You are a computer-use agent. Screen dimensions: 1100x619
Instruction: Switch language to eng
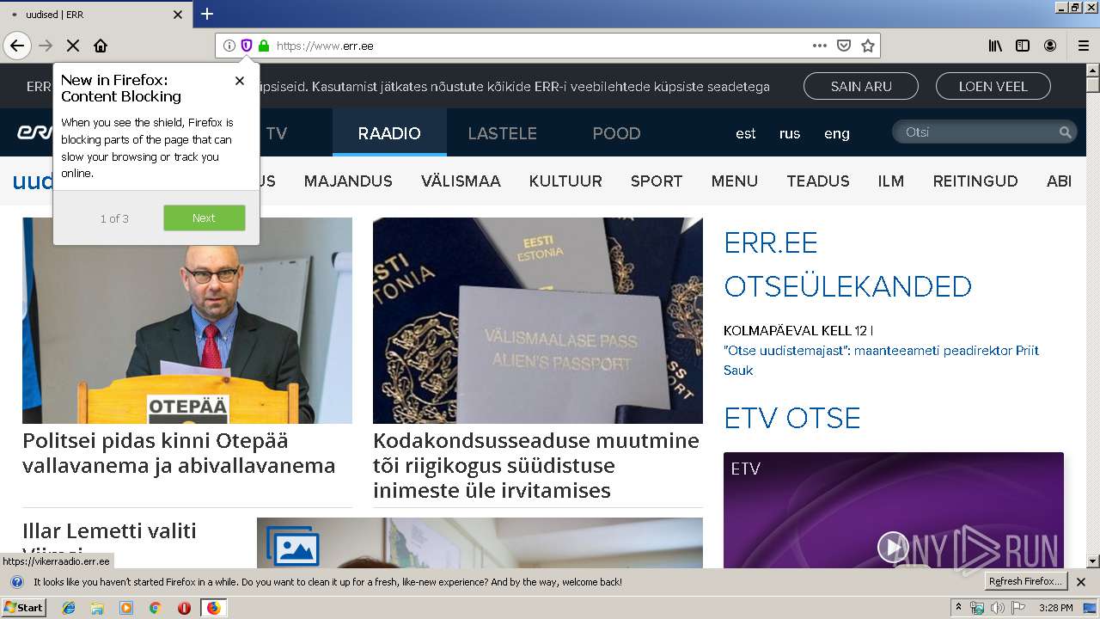(x=837, y=133)
